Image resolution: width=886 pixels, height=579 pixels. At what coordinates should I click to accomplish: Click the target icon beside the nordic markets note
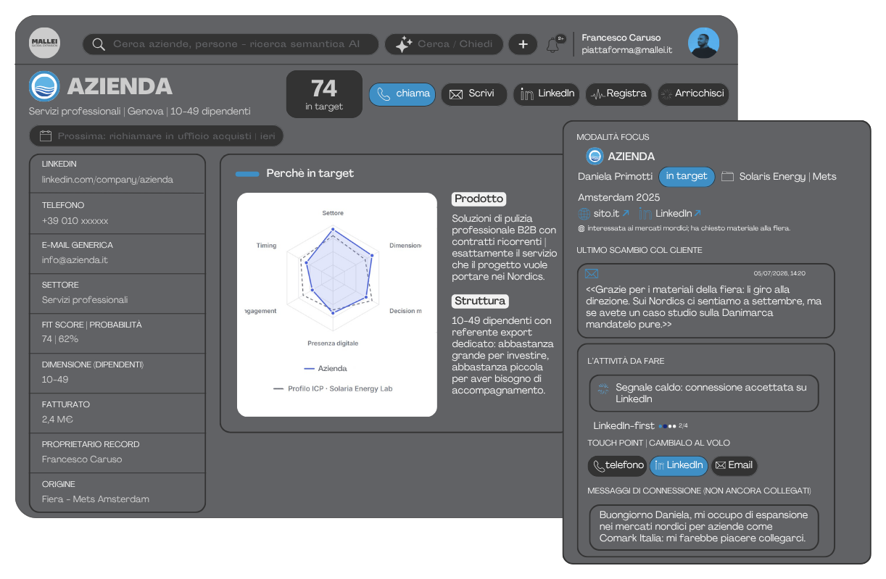pos(581,228)
